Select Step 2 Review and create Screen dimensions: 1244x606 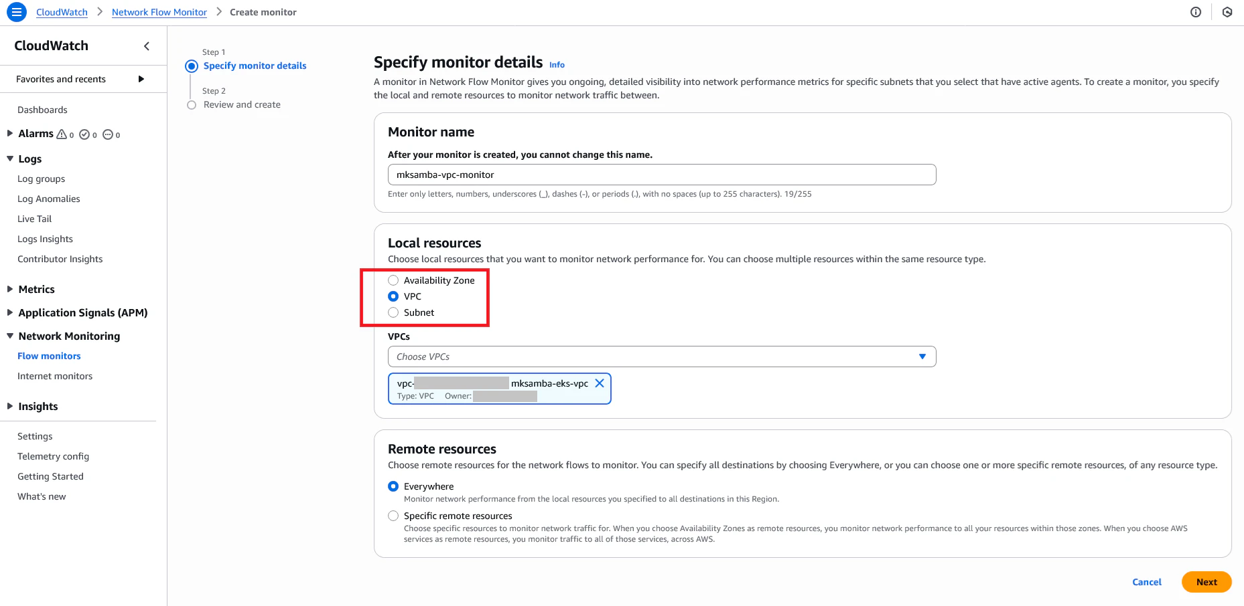242,104
